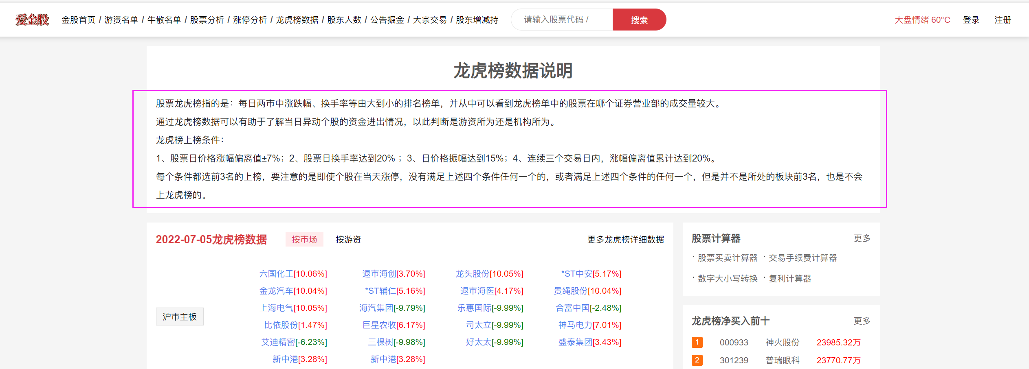This screenshot has width=1029, height=369.
Task: Click the 爱金股 site logo
Action: pyautogui.click(x=32, y=20)
